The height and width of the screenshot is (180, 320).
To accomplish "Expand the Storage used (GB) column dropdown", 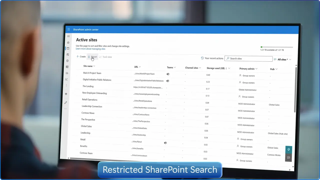I will point(229,68).
